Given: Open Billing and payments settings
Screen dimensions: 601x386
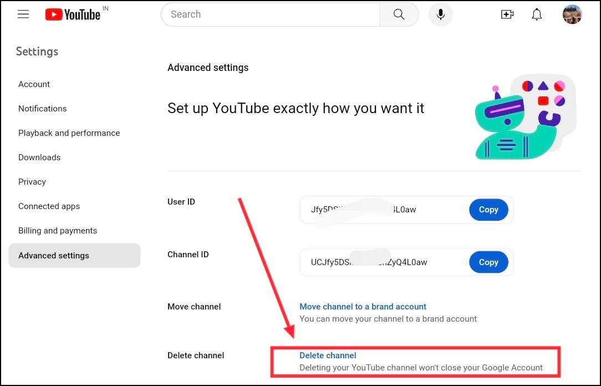Looking at the screenshot, I should [58, 231].
